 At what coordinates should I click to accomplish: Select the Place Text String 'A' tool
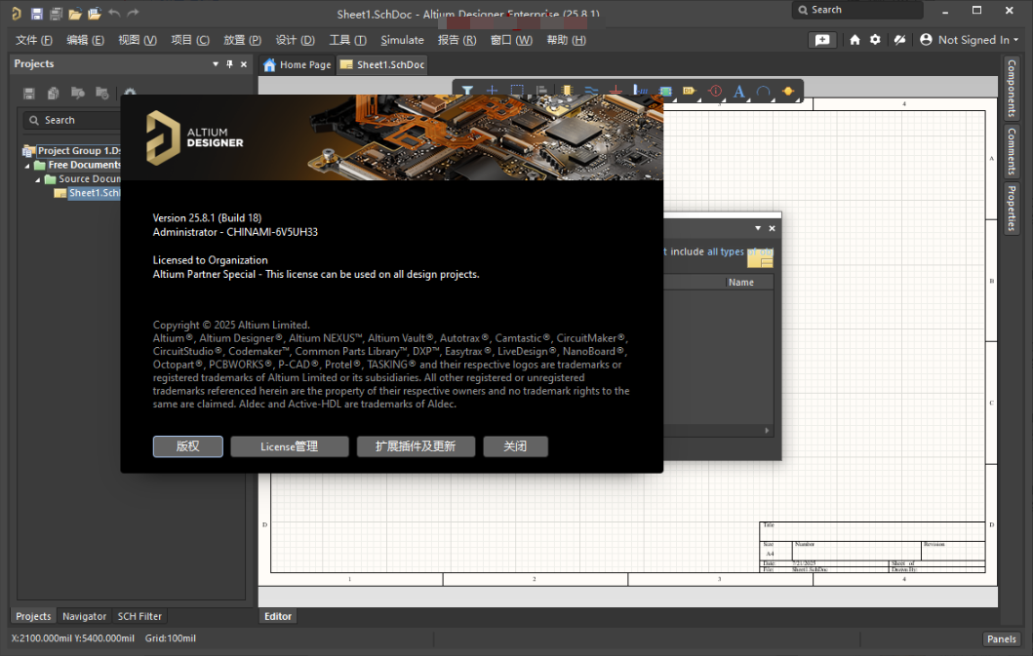pyautogui.click(x=739, y=91)
